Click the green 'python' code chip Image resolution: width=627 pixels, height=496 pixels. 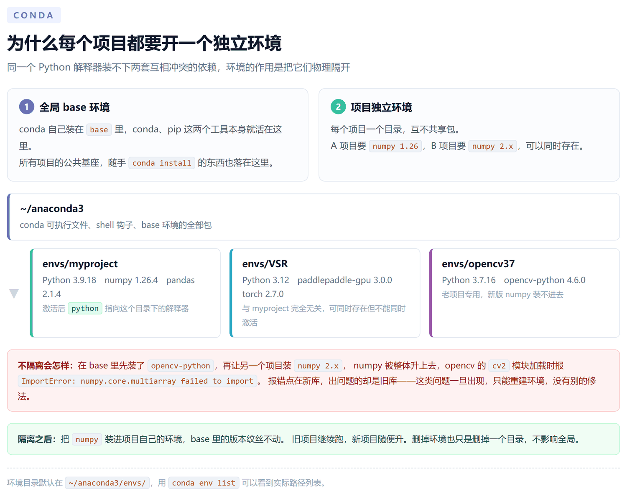point(85,309)
